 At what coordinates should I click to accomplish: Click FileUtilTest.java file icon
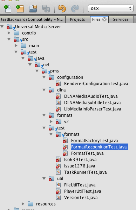(x=58, y=185)
